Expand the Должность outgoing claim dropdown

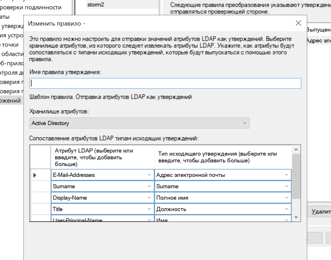pyautogui.click(x=287, y=209)
